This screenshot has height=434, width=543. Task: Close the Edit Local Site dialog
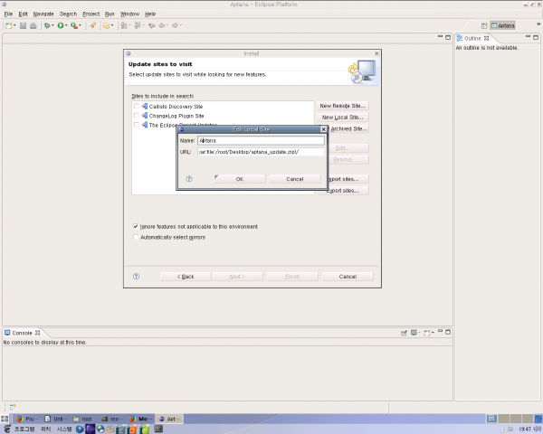(323, 129)
